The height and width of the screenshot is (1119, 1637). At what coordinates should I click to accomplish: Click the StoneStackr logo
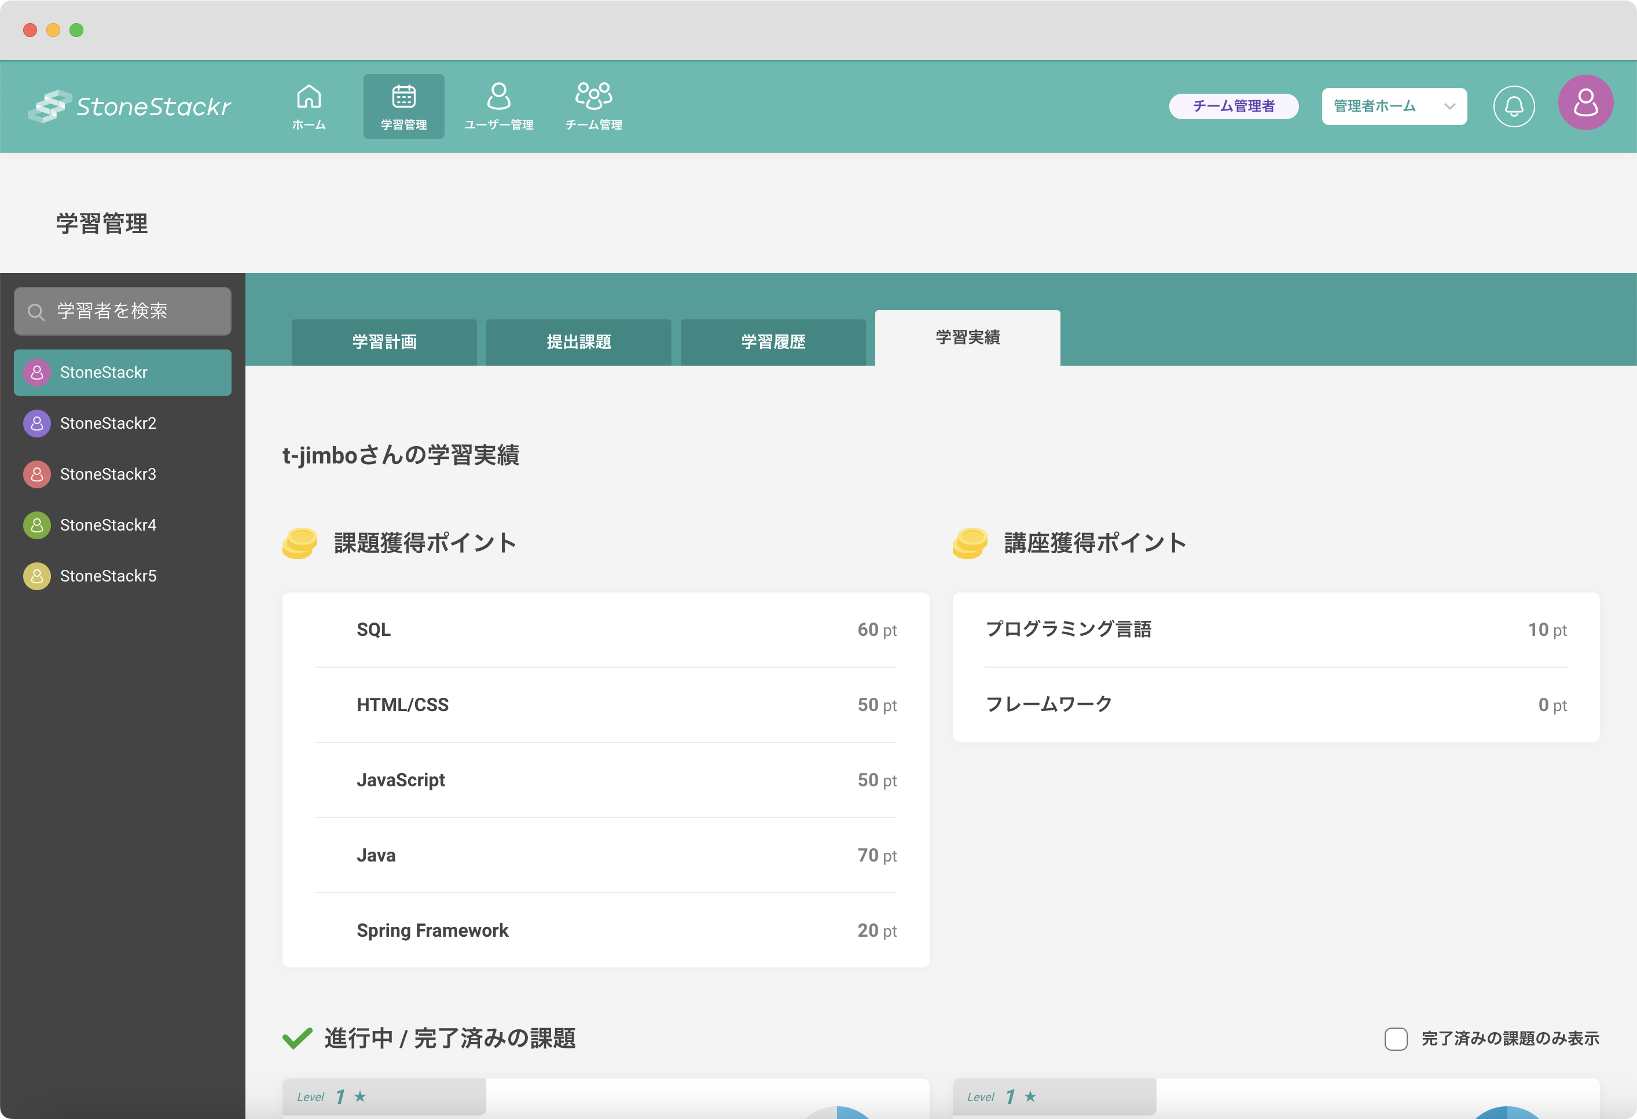130,106
